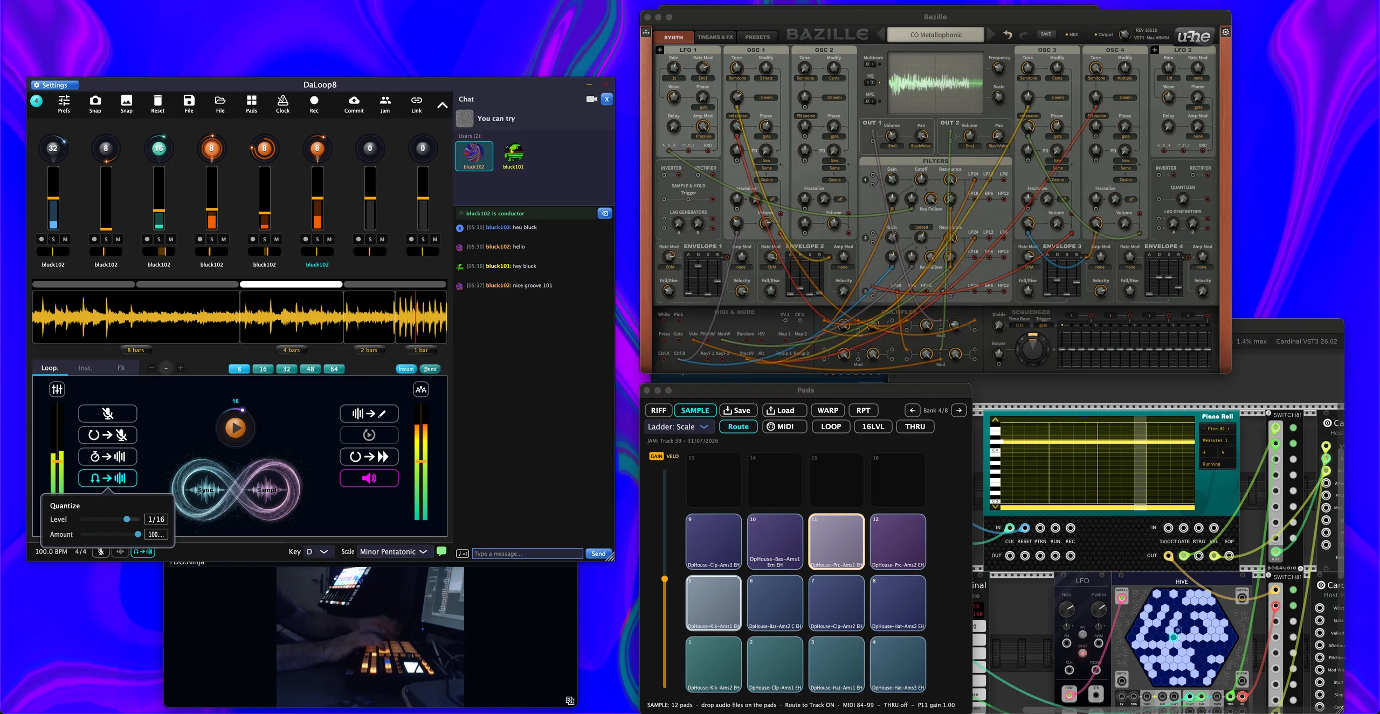Toggle the WARP button in Pads
The width and height of the screenshot is (1380, 714).
tap(827, 410)
